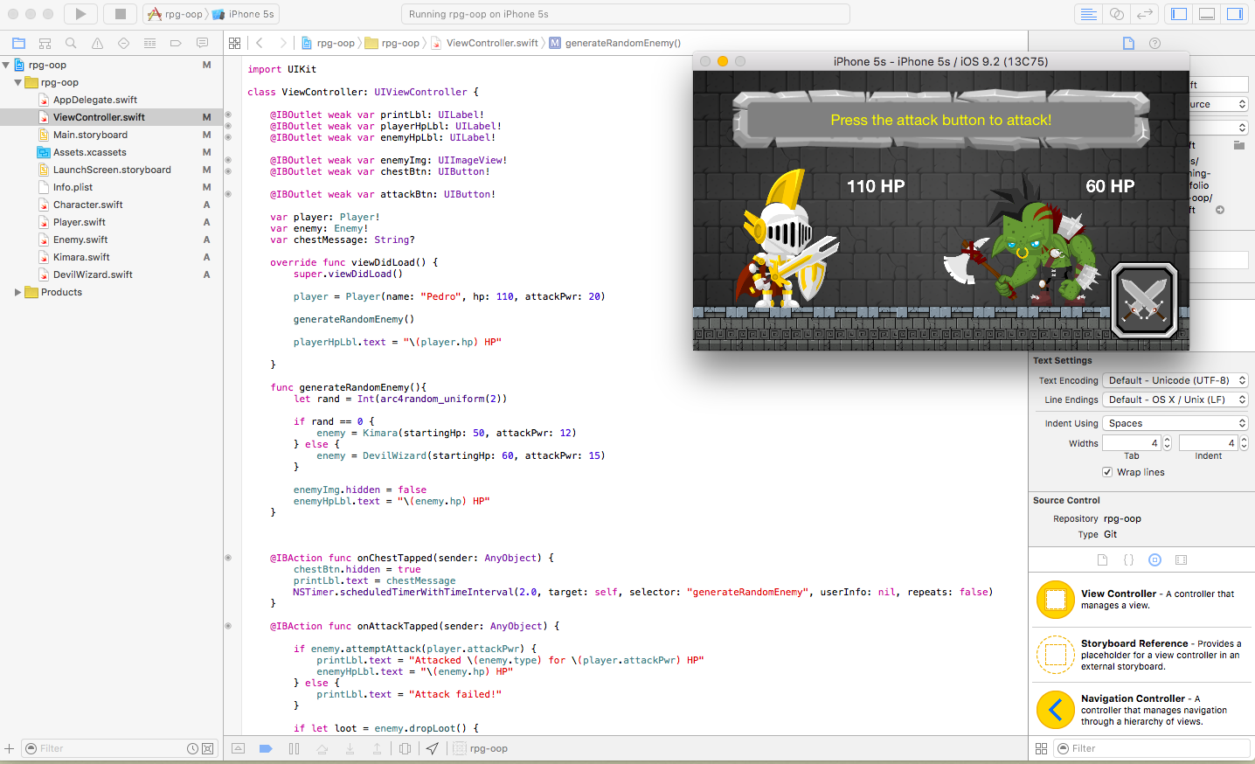The width and height of the screenshot is (1255, 764).
Task: Open the find navigator
Action: click(x=71, y=43)
